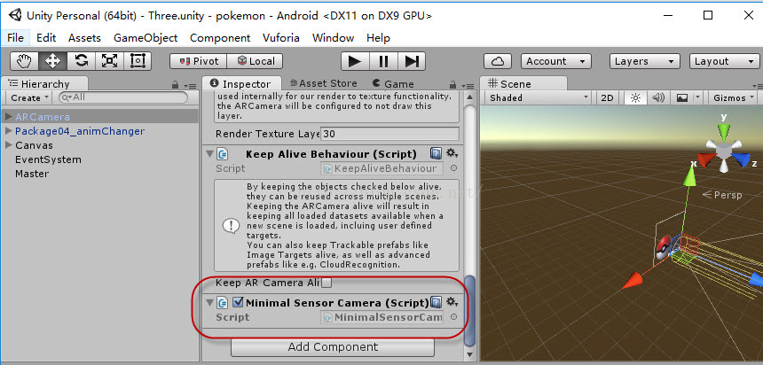Open Hierarchy Create dropdown

coord(29,97)
